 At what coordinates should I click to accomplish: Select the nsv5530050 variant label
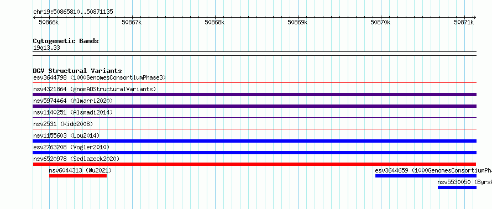pos(465,182)
